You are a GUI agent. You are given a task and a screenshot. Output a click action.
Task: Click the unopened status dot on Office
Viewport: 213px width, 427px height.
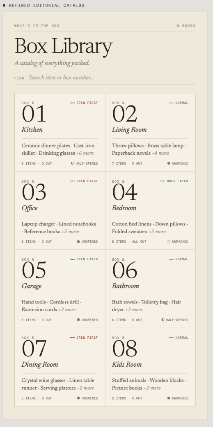coord(78,241)
